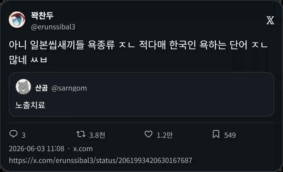
Task: Click the repost arrows icon
Action: click(81, 134)
